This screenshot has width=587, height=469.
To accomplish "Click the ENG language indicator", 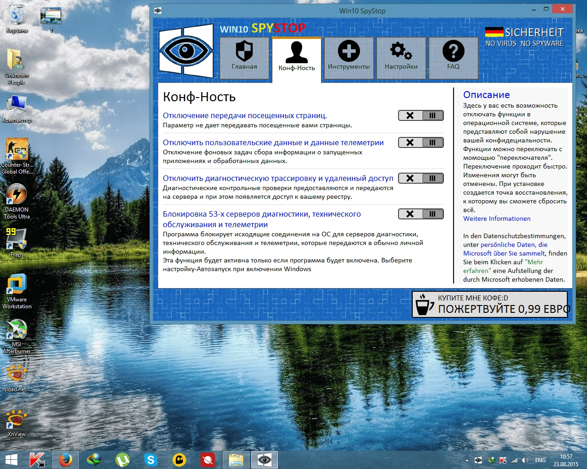I will point(541,460).
